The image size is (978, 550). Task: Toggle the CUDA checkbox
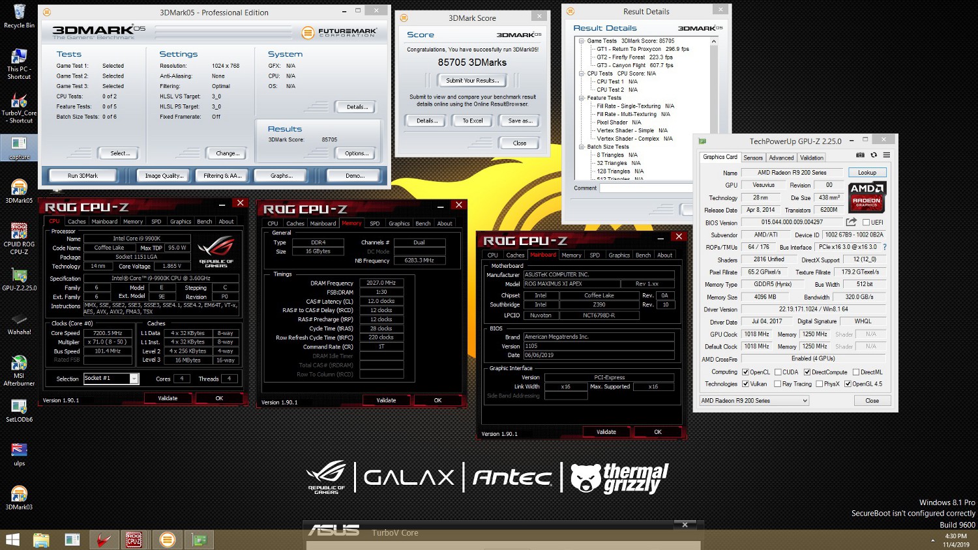[x=778, y=372]
